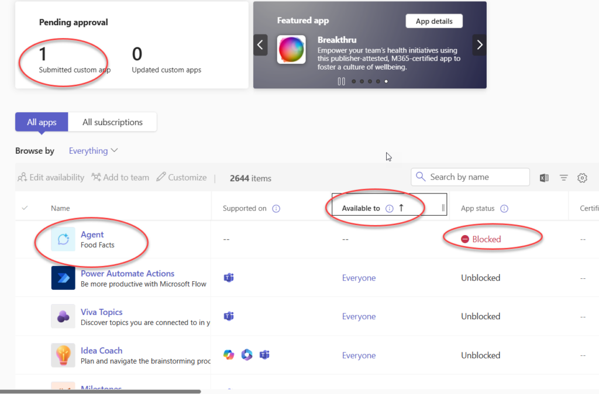The height and width of the screenshot is (394, 599).
Task: Switch to All subscriptions tab
Action: click(112, 122)
